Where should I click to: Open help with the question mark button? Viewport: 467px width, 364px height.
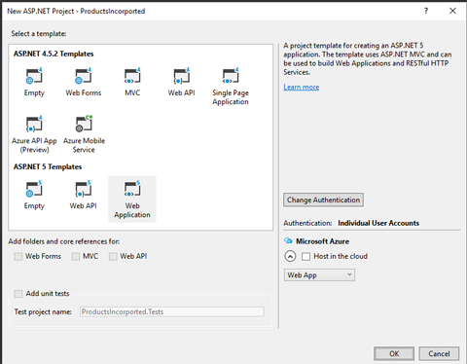click(x=426, y=11)
